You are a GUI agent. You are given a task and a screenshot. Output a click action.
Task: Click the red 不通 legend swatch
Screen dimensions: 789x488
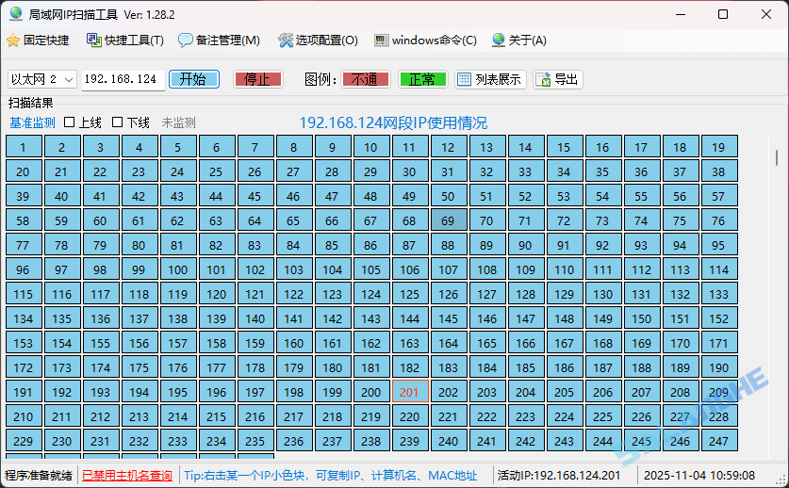point(366,79)
